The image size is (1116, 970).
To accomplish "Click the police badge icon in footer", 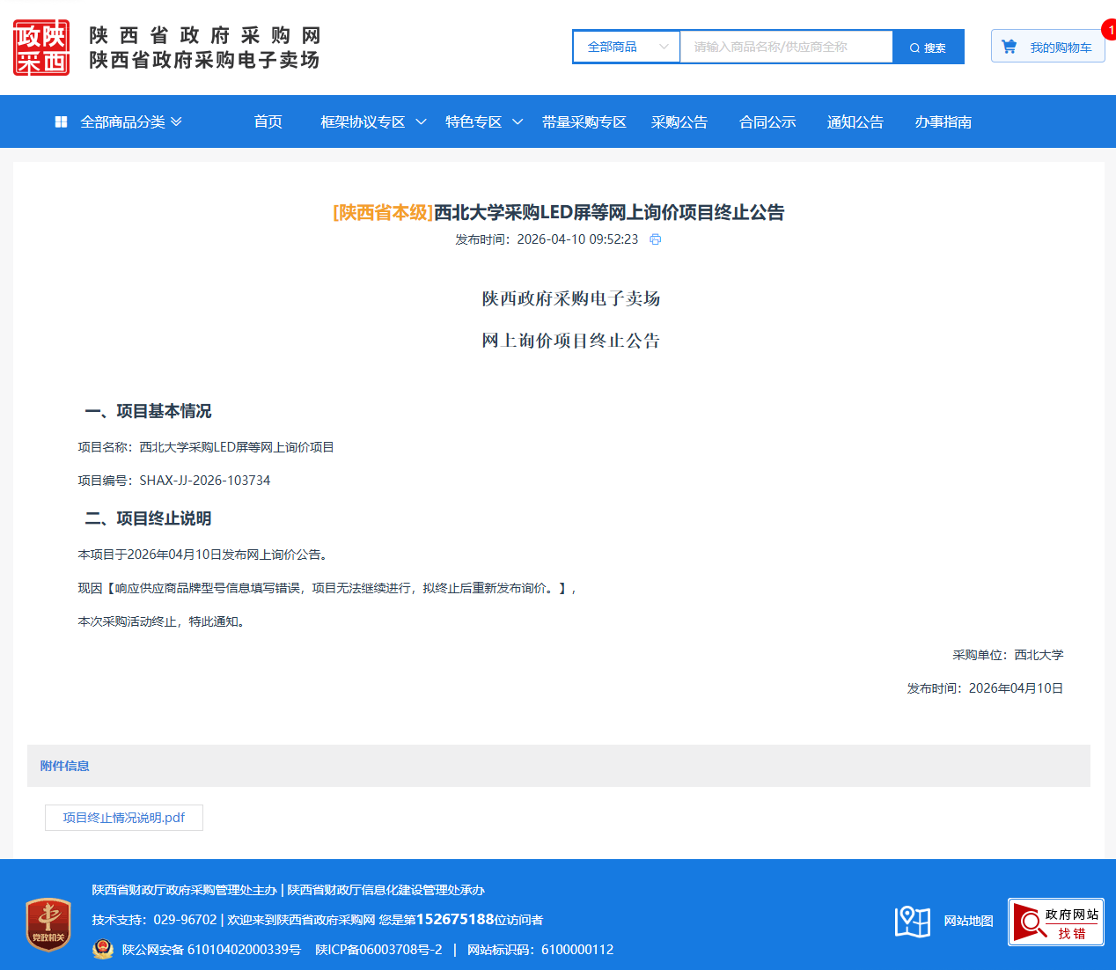I will pyautogui.click(x=103, y=949).
